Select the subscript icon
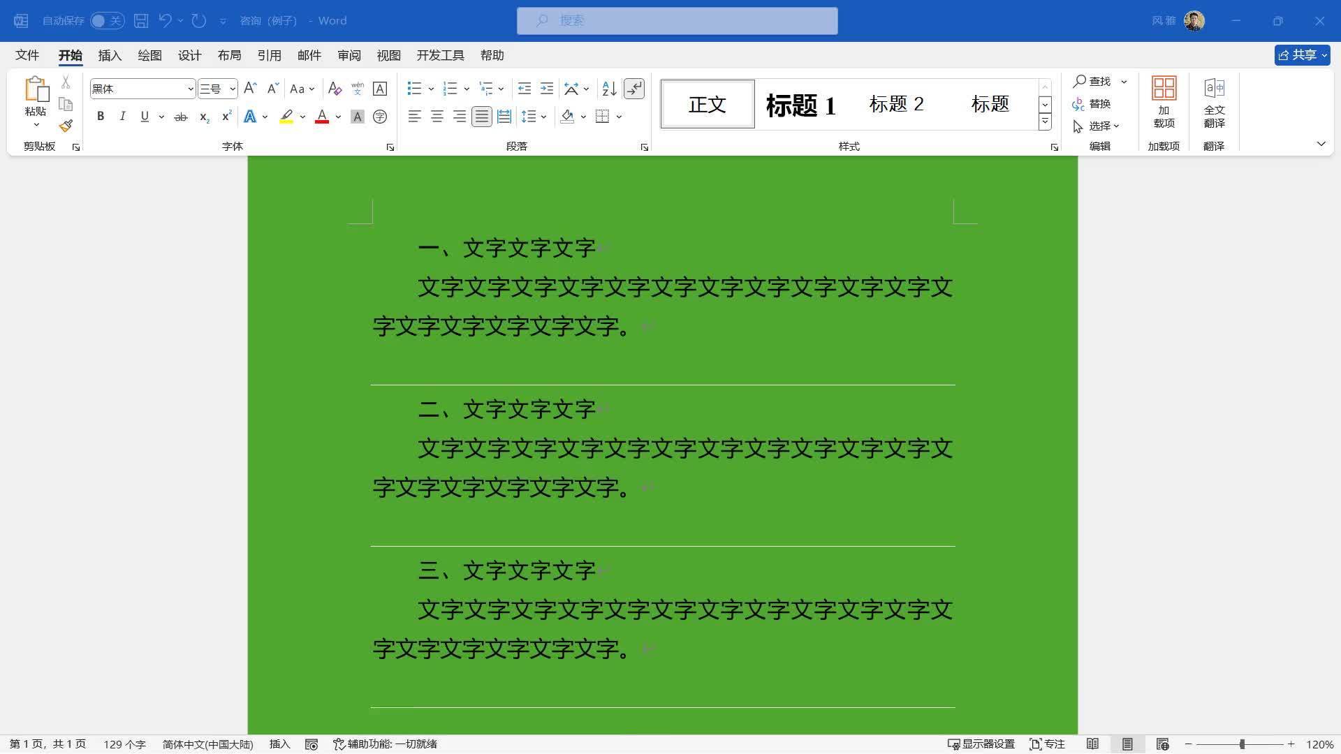Image resolution: width=1341 pixels, height=754 pixels. (203, 117)
